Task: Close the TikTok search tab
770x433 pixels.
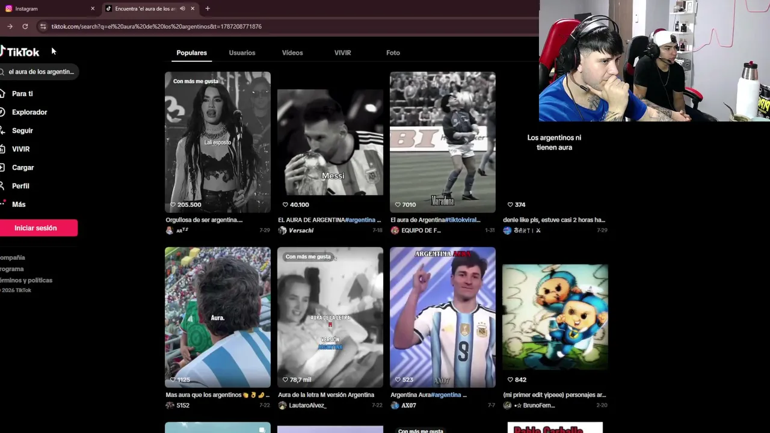Action: pos(192,8)
